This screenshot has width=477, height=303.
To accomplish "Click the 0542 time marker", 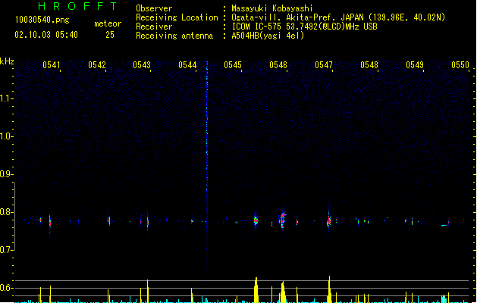I will point(97,65).
